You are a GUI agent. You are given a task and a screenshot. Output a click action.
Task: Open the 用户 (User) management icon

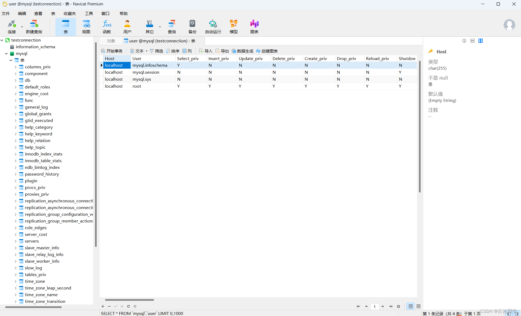coord(127,27)
